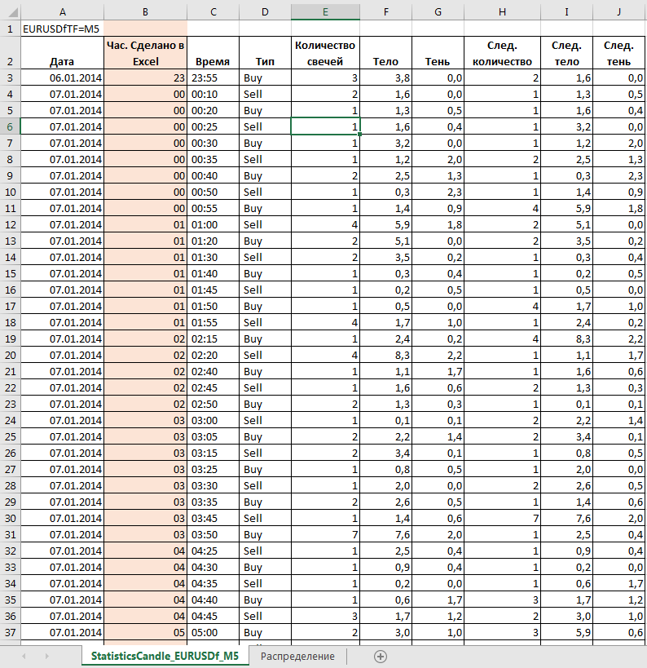Viewport: 647px width, 668px height.
Task: Click the След. тень header cell
Action: tap(619, 53)
